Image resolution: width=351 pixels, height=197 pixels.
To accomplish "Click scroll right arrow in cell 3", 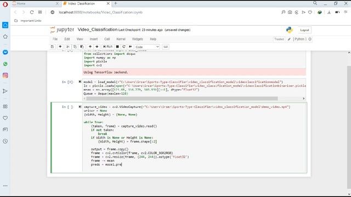I will (304, 99).
